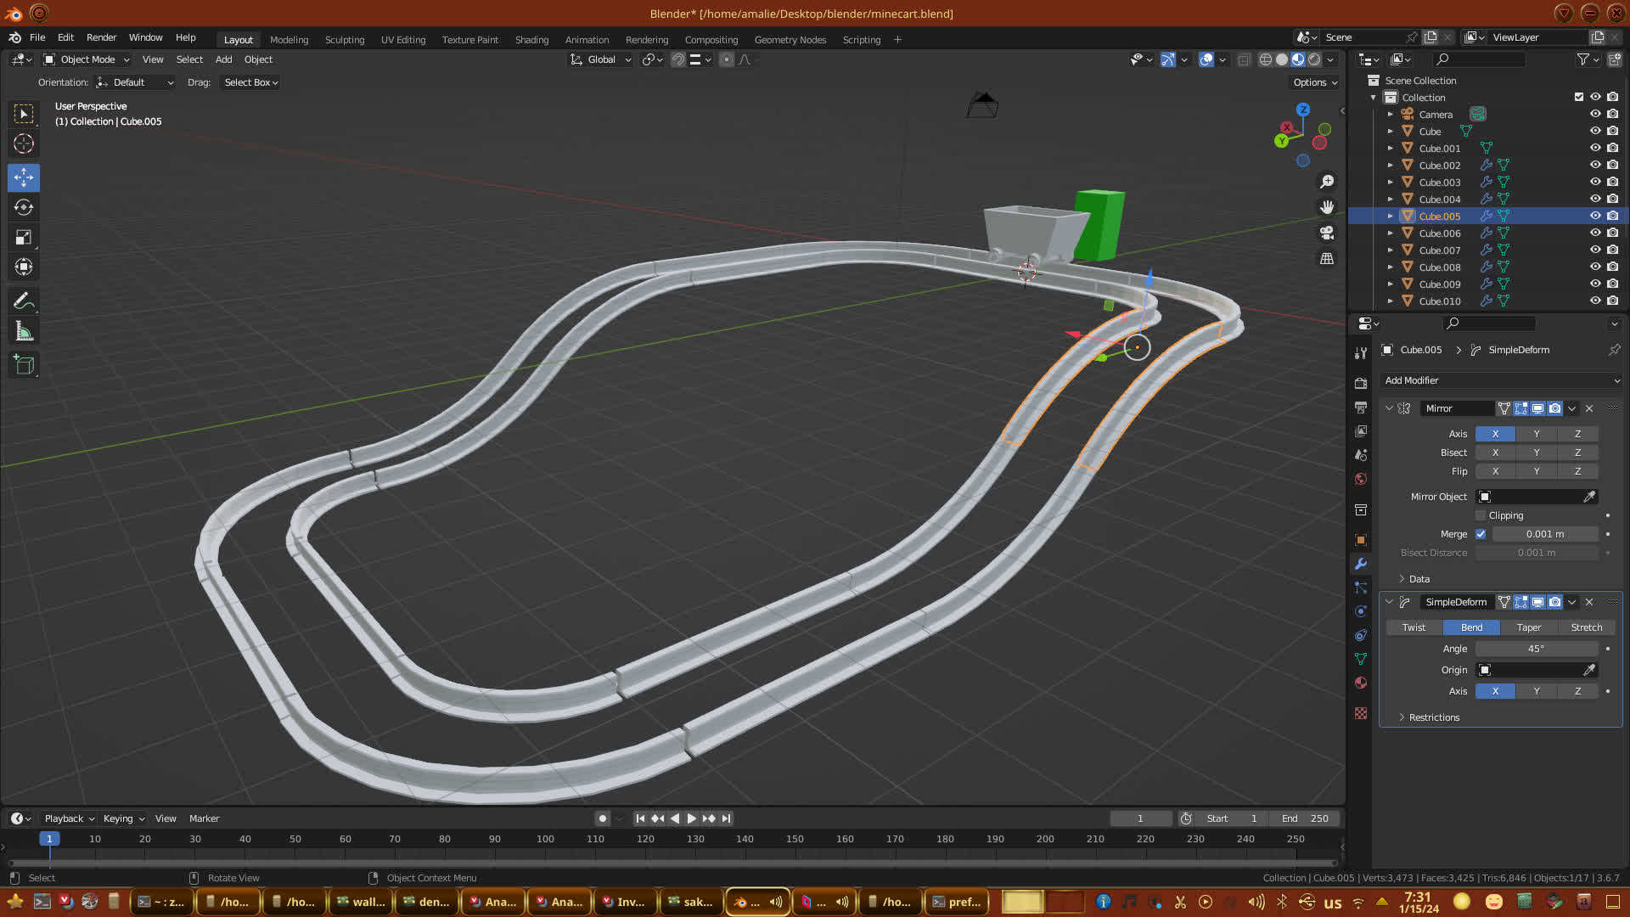Enable the Mirror Clipping checkbox
This screenshot has width=1630, height=917.
click(1481, 515)
